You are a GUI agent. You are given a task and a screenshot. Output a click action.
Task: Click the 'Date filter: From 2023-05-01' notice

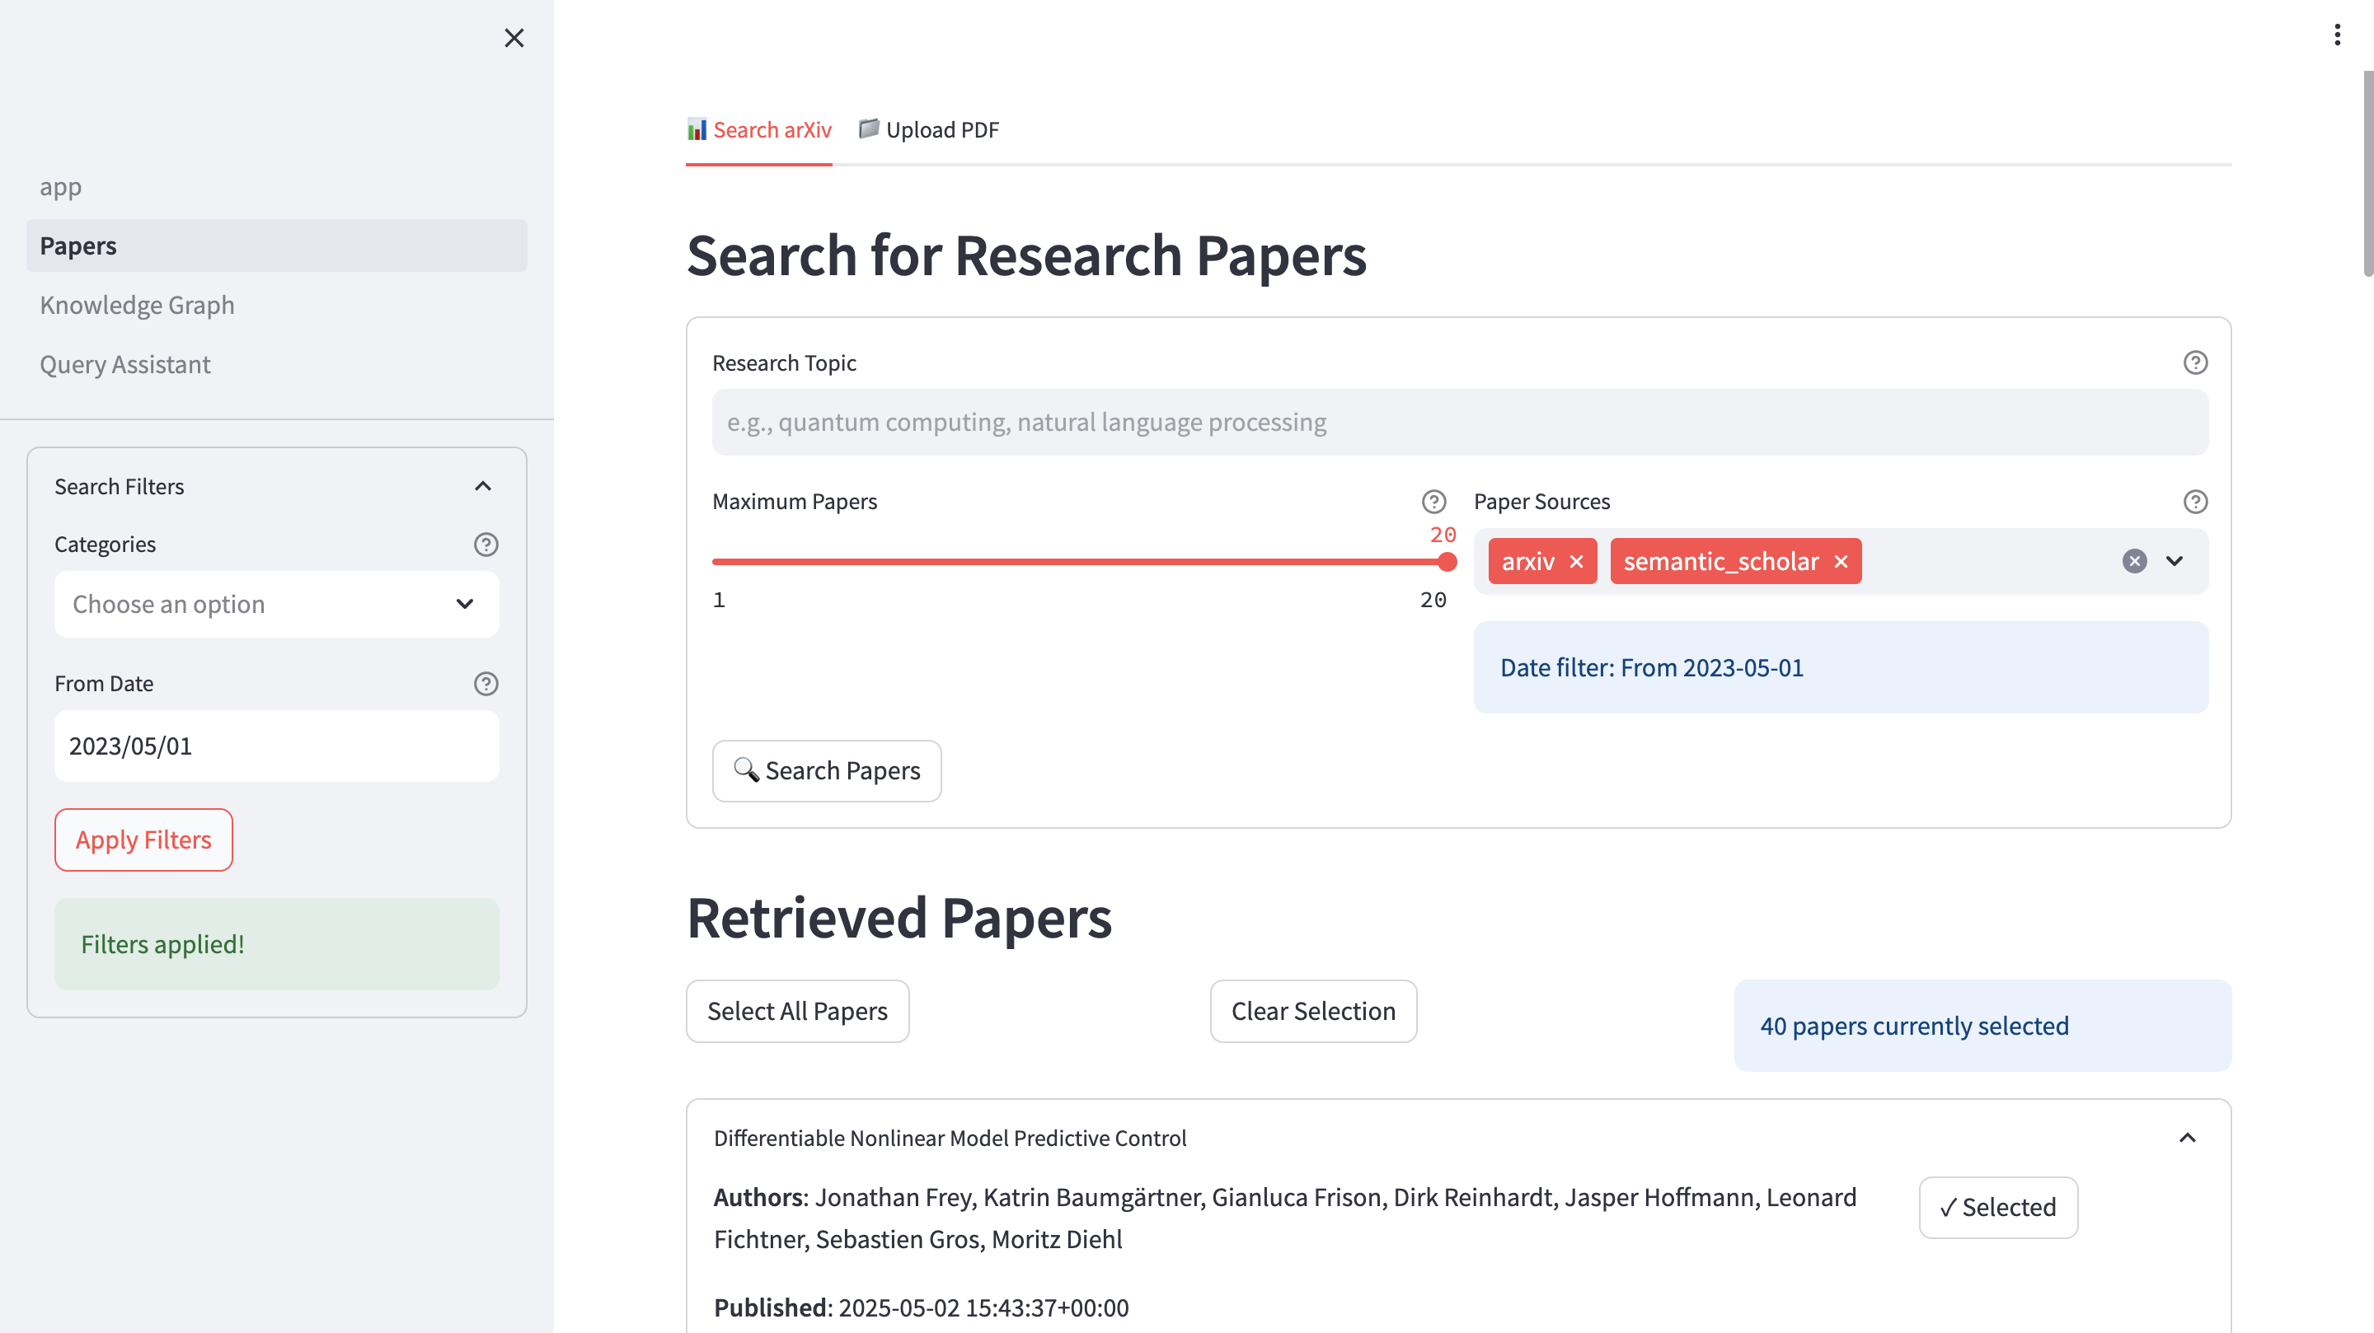1841,668
